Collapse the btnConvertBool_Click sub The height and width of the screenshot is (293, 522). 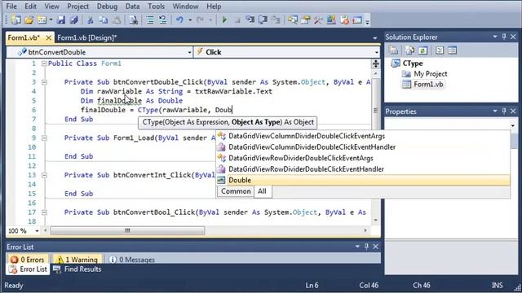pyautogui.click(x=44, y=212)
